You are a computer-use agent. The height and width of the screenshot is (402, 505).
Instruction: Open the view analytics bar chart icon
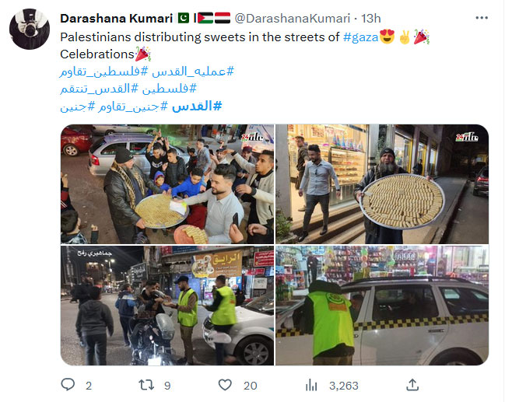311,385
